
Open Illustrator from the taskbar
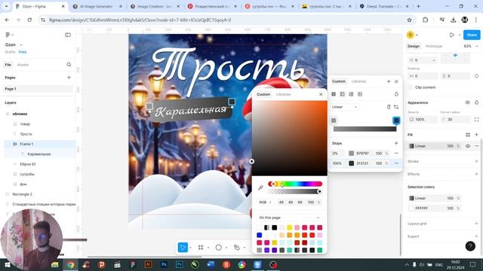pyautogui.click(x=149, y=264)
